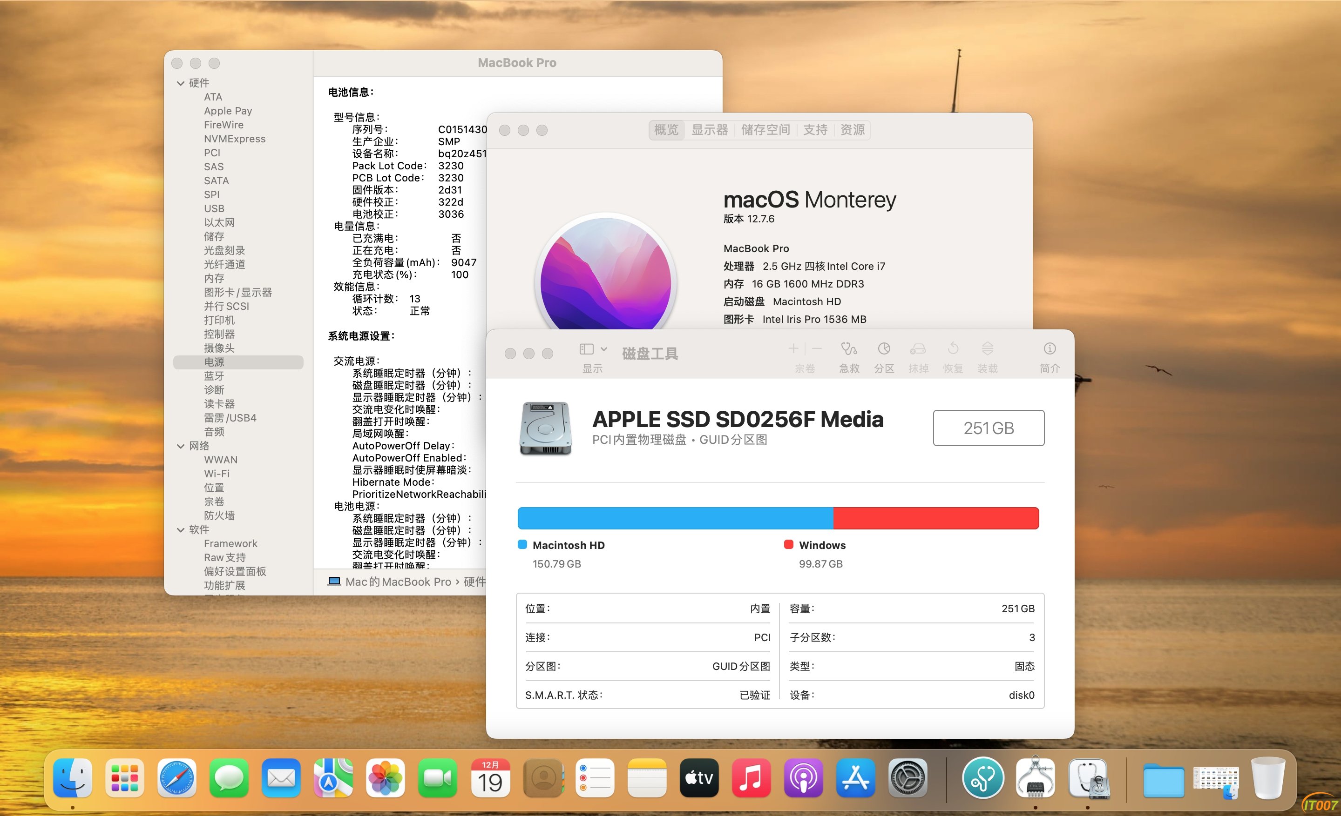This screenshot has width=1341, height=816.
Task: Switch to the 概览 tab in About This Mac
Action: coord(666,130)
